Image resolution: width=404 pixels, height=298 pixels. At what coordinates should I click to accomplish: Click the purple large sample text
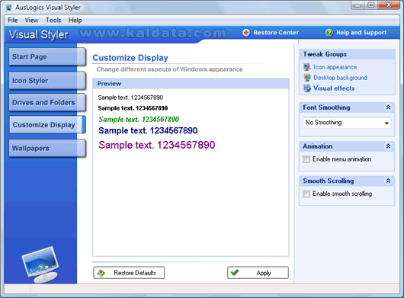click(157, 145)
